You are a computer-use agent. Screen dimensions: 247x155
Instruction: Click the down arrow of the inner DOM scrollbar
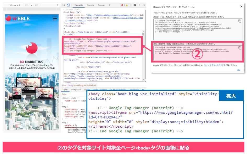(x=143, y=80)
